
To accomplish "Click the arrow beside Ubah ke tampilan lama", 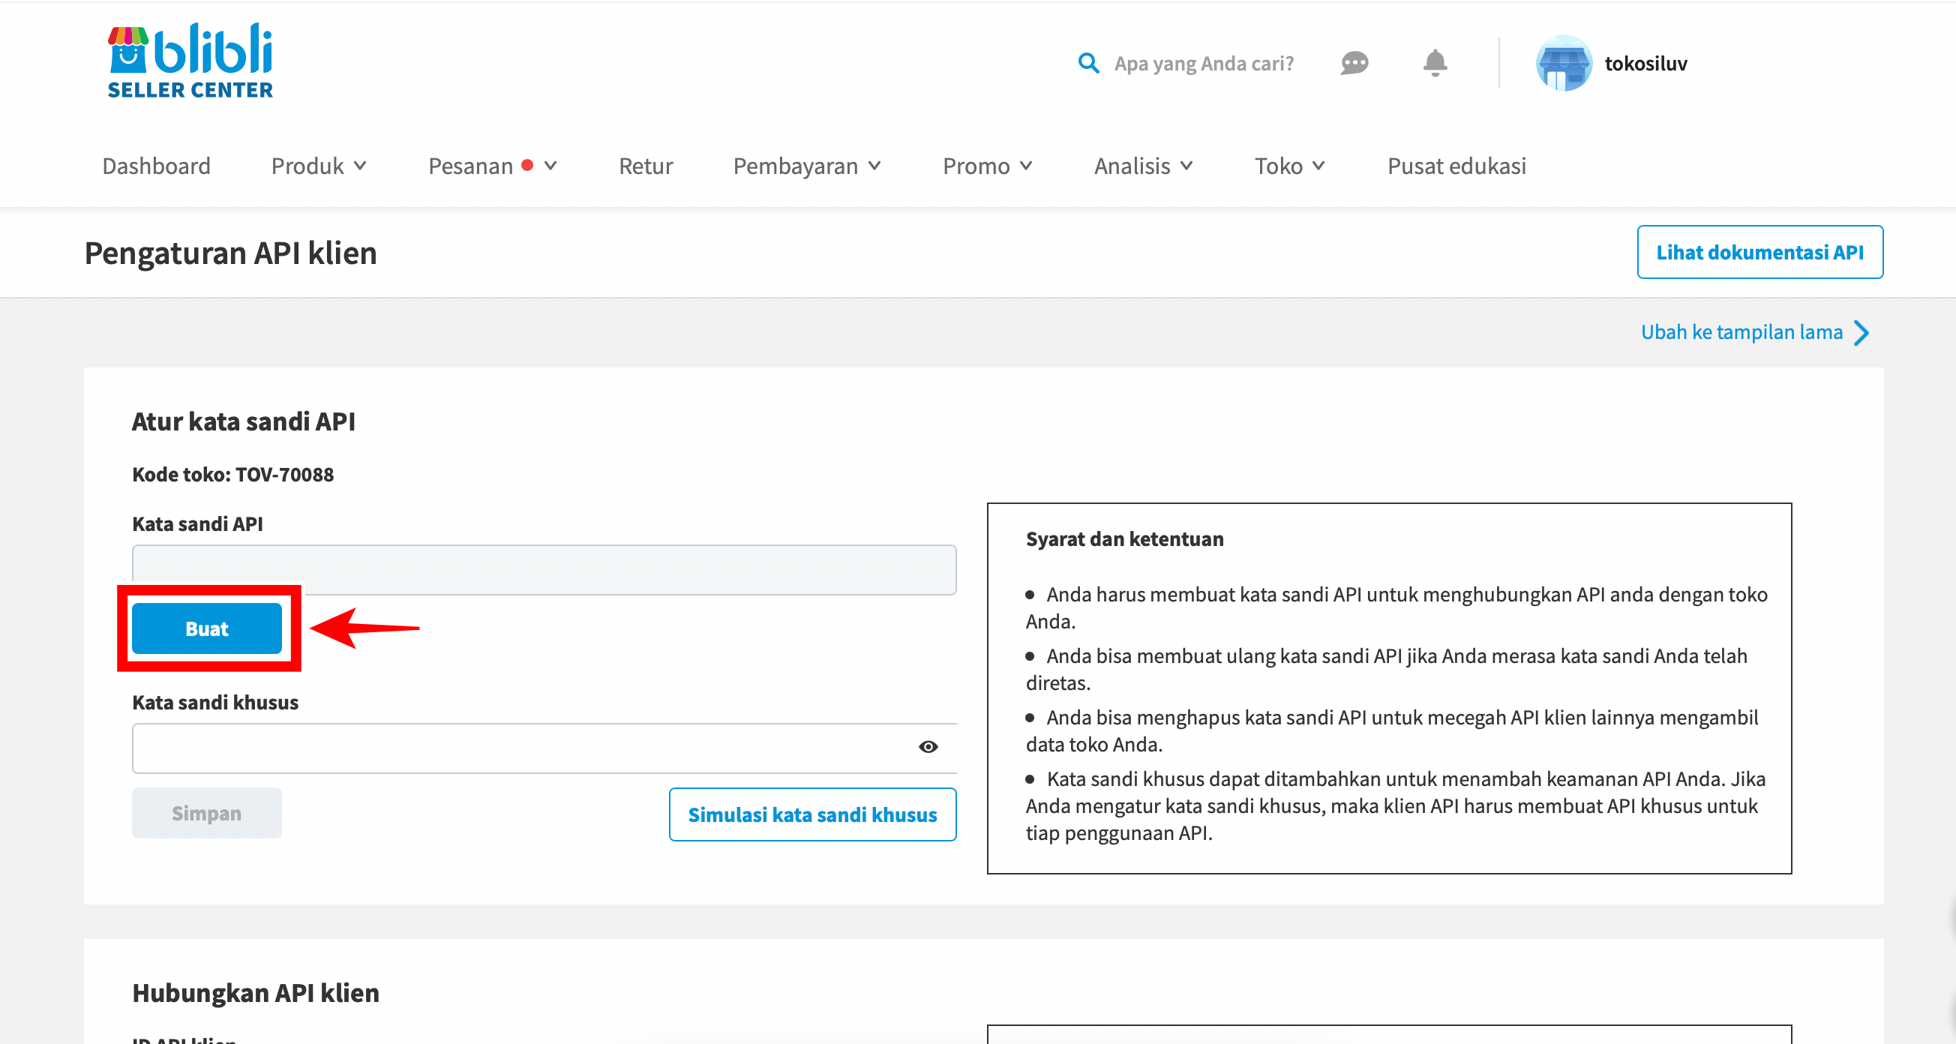I will [x=1861, y=332].
